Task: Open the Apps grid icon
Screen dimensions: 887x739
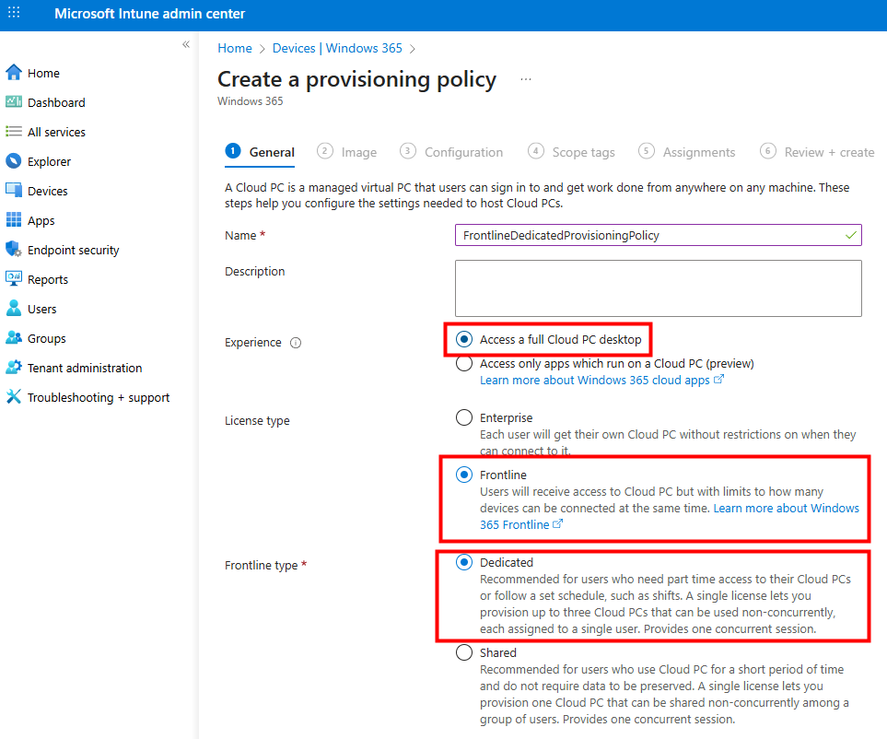Action: (13, 220)
